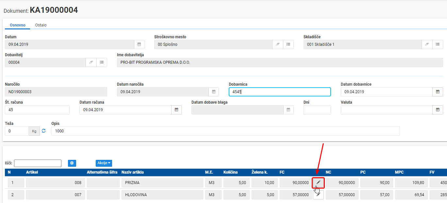The width and height of the screenshot is (447, 203).
Task: Click PC value 57,00
Action: (x=377, y=195)
